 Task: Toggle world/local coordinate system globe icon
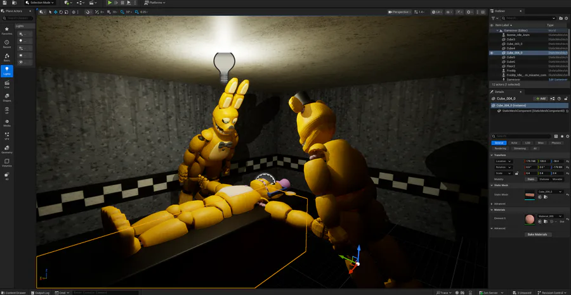point(74,12)
